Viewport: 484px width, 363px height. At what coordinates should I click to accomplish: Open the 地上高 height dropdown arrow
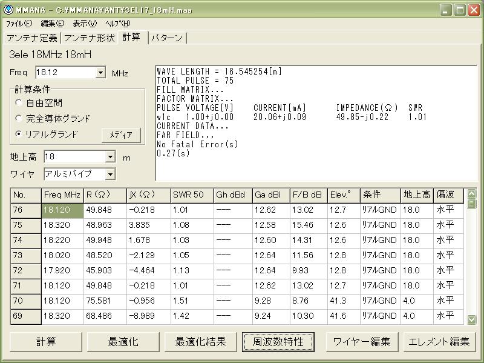[110, 157]
